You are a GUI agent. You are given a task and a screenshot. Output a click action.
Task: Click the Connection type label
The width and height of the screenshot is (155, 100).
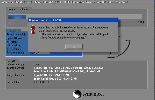pyautogui.click(x=16, y=64)
